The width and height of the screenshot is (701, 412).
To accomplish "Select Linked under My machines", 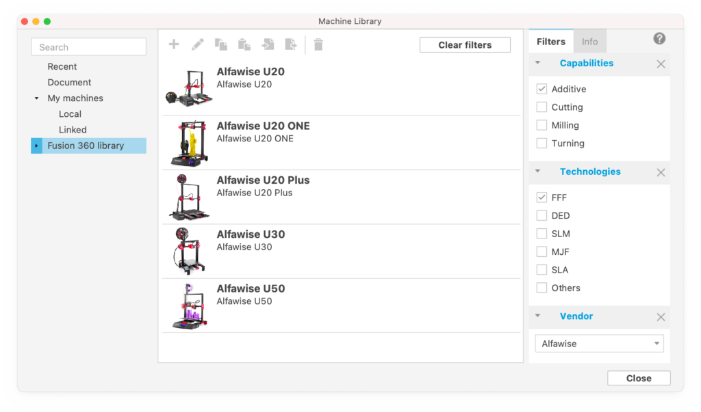I will click(73, 130).
